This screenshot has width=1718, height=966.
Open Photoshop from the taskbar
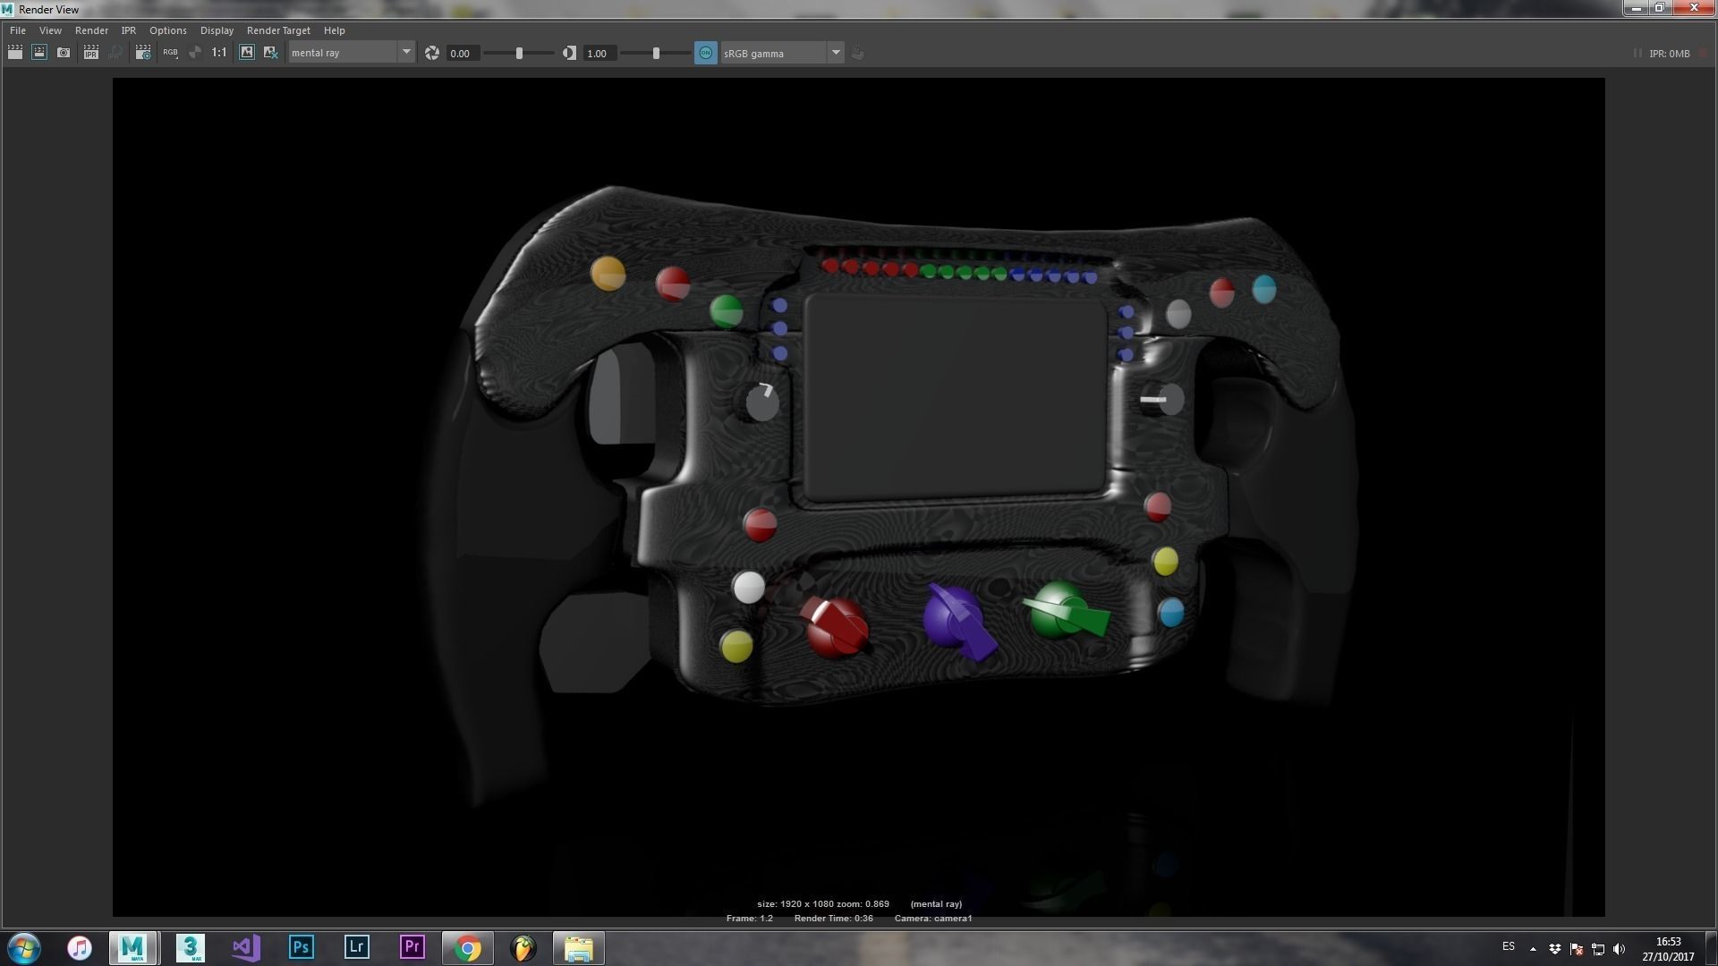(302, 947)
